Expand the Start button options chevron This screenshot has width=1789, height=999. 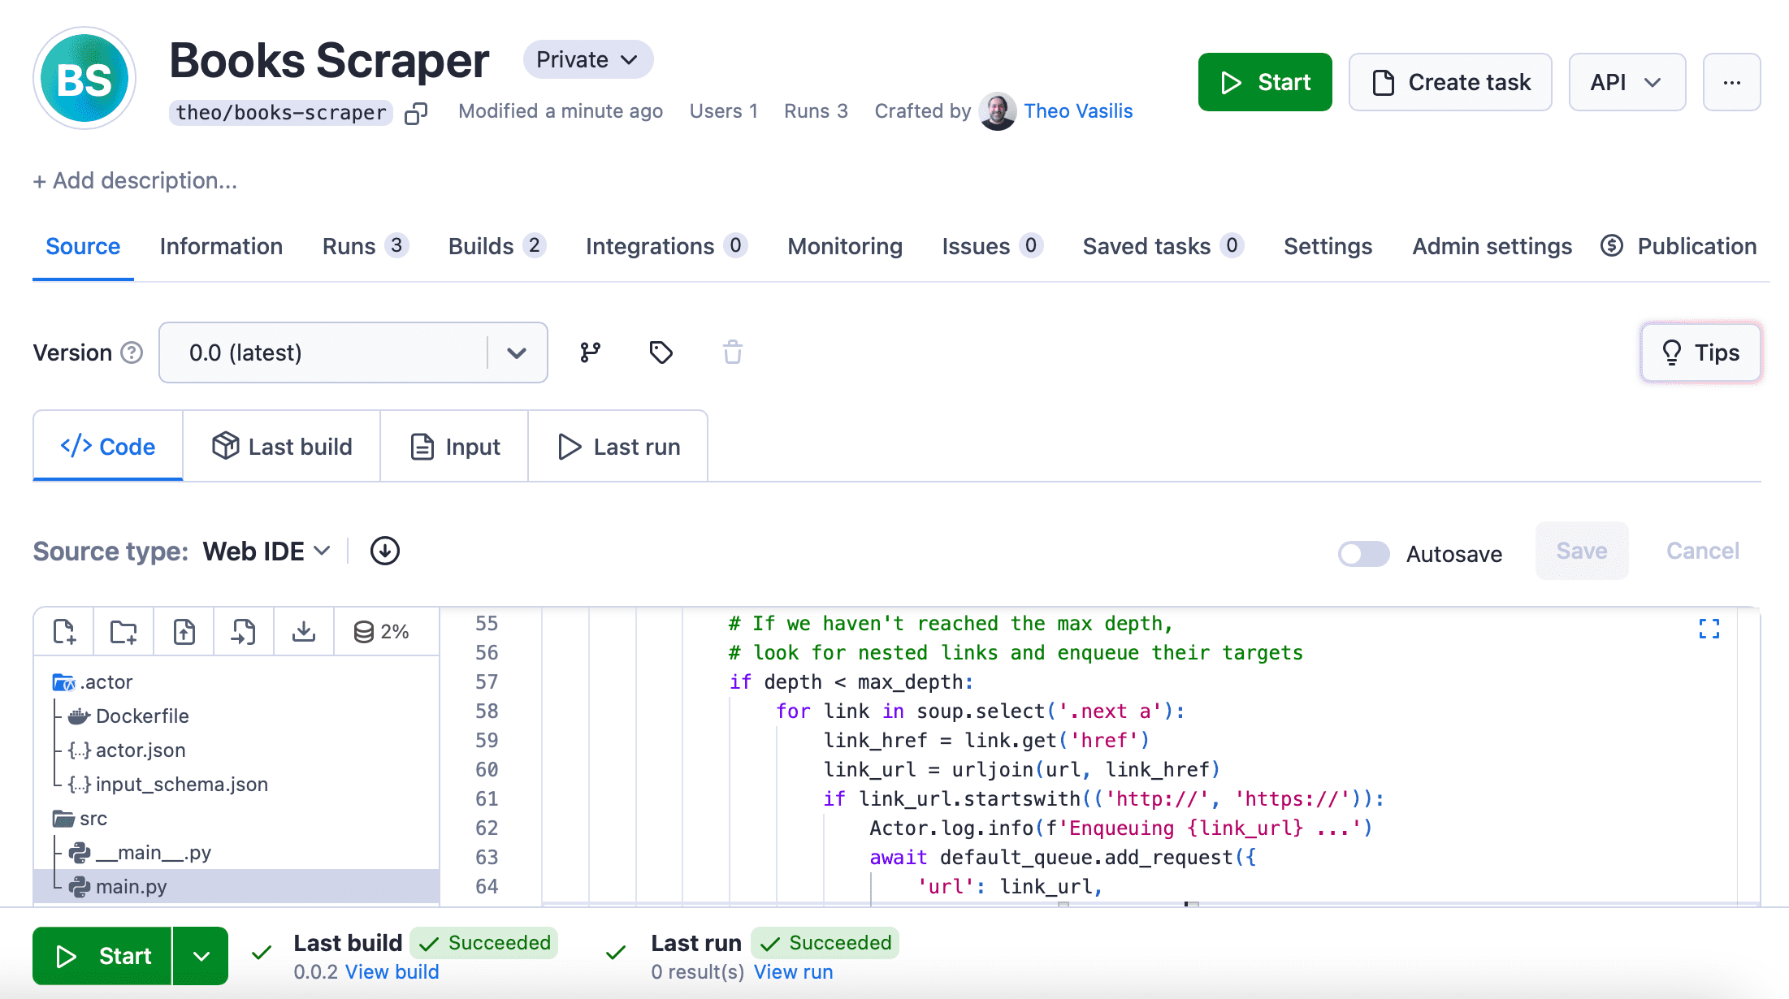click(x=201, y=956)
